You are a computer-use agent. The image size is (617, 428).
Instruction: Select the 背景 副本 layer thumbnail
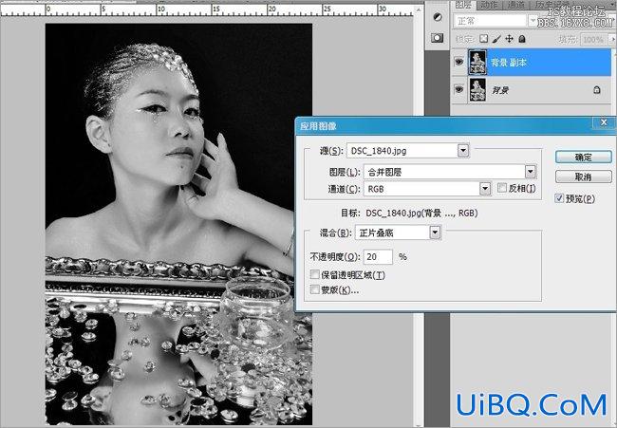477,62
